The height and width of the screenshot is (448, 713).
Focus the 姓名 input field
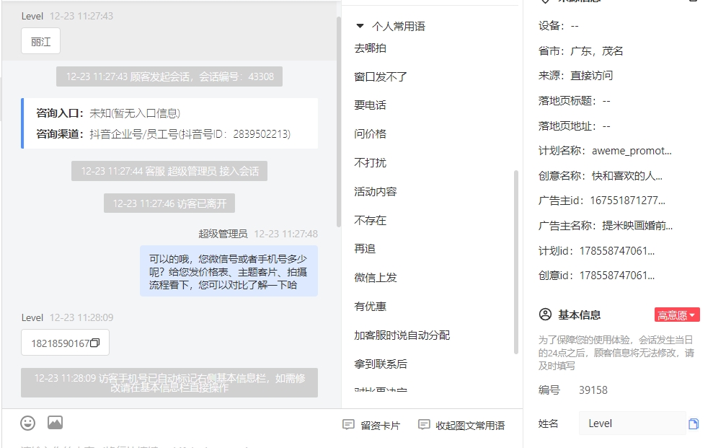tap(632, 423)
